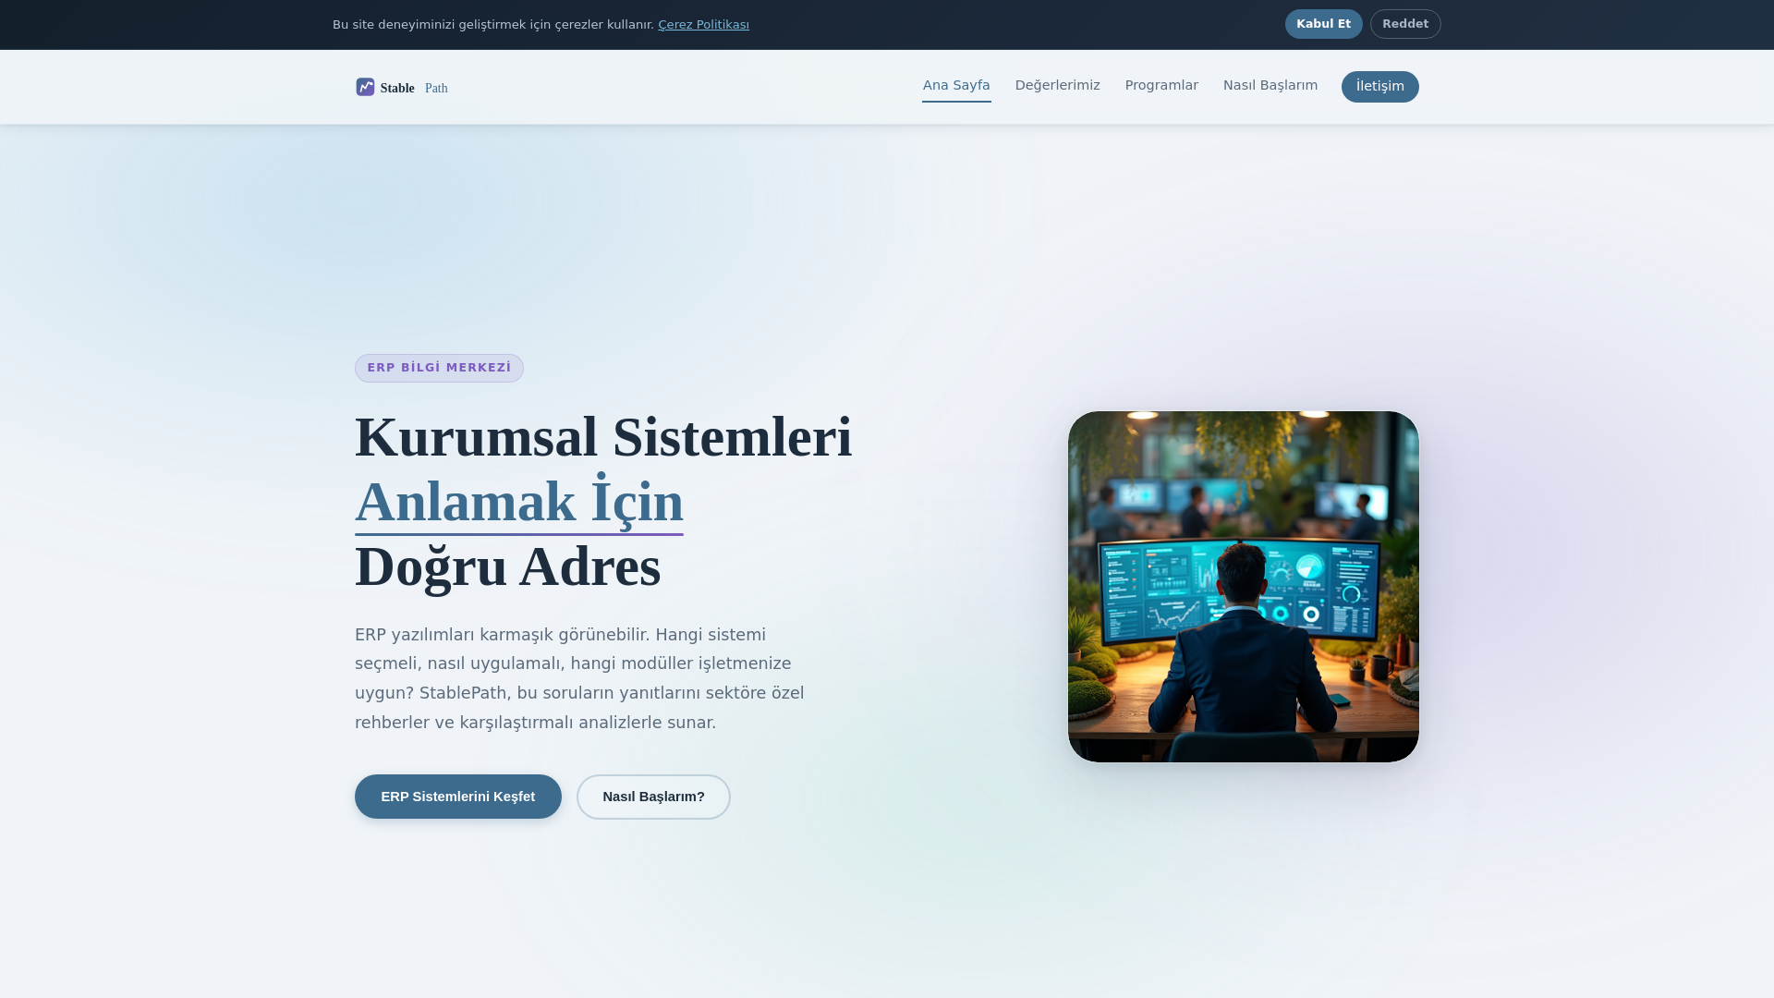The width and height of the screenshot is (1774, 998).
Task: Select Nasıl Başlarım in the navbar
Action: [x=1270, y=85]
